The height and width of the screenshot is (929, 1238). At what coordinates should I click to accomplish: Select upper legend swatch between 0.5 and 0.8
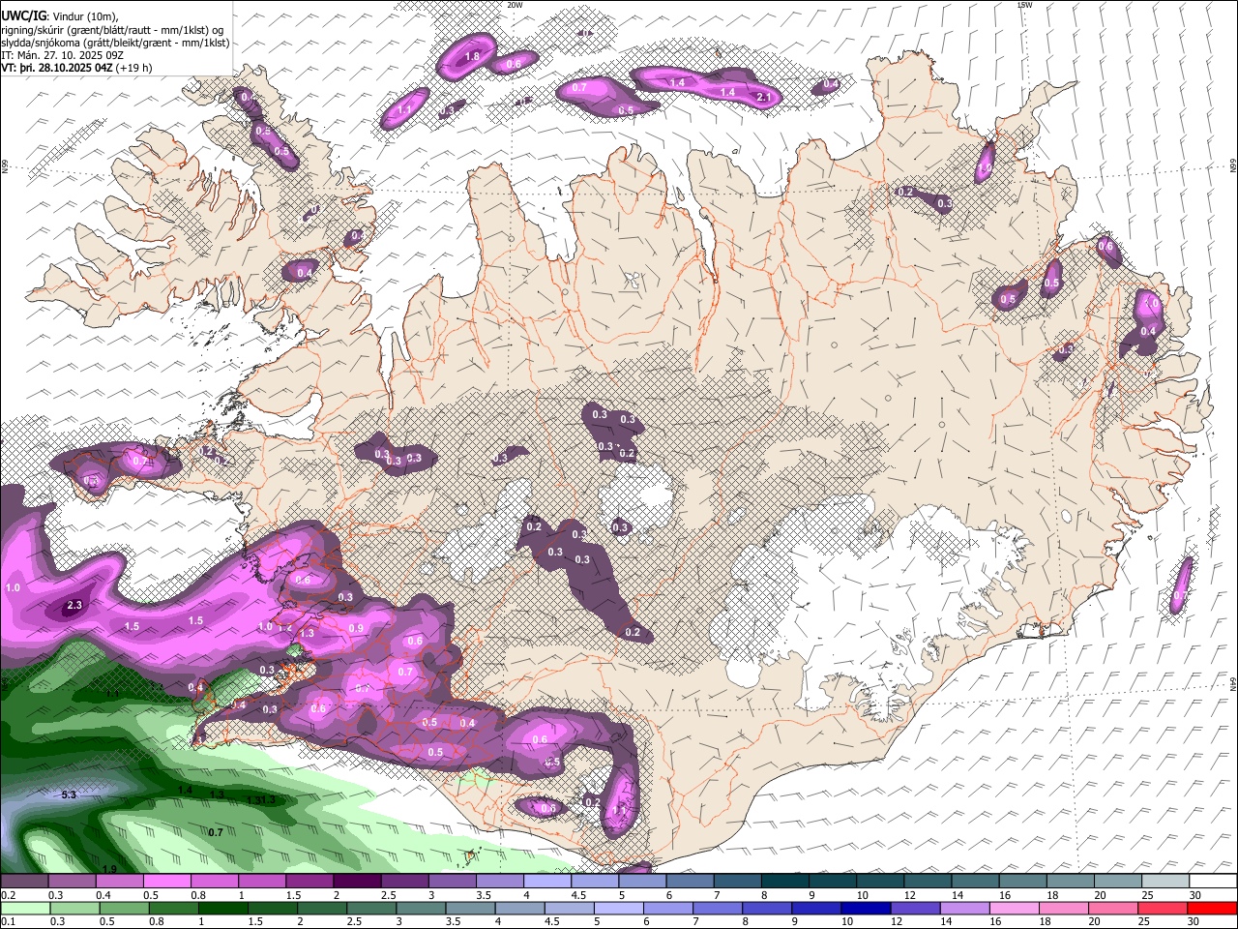click(x=166, y=881)
